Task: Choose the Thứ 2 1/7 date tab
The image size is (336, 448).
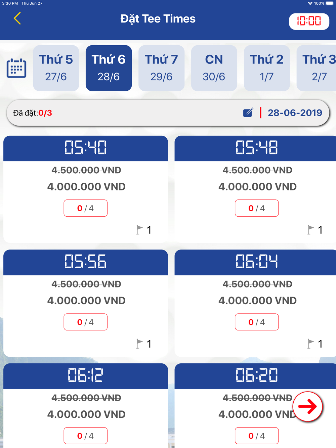Action: click(267, 68)
